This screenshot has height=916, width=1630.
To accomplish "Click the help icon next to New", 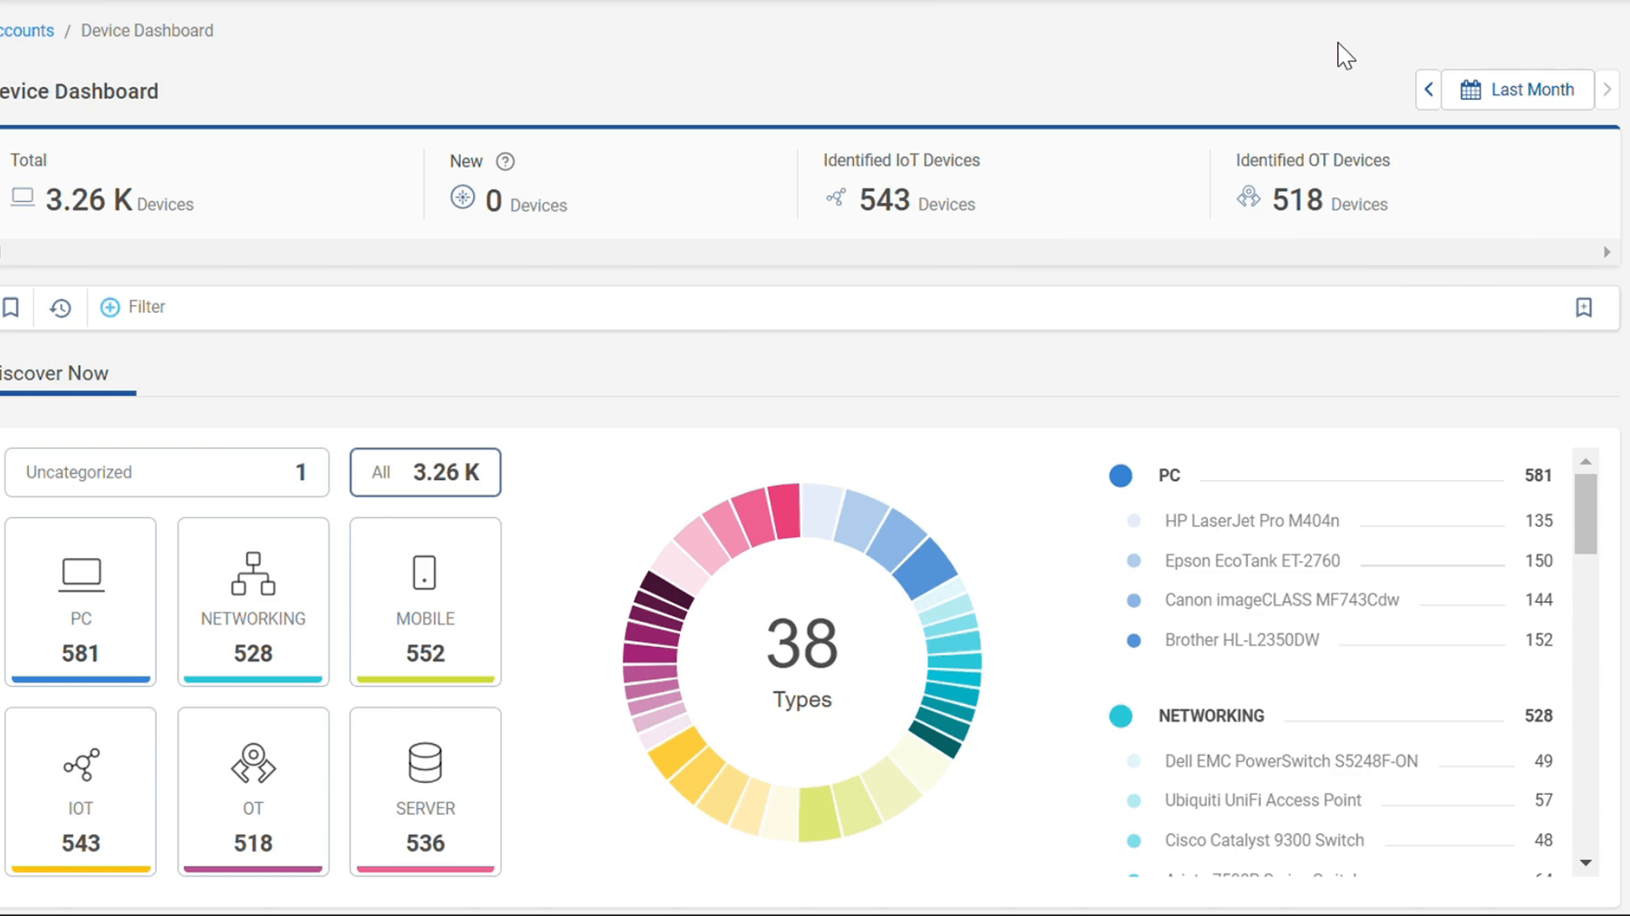I will 505,161.
